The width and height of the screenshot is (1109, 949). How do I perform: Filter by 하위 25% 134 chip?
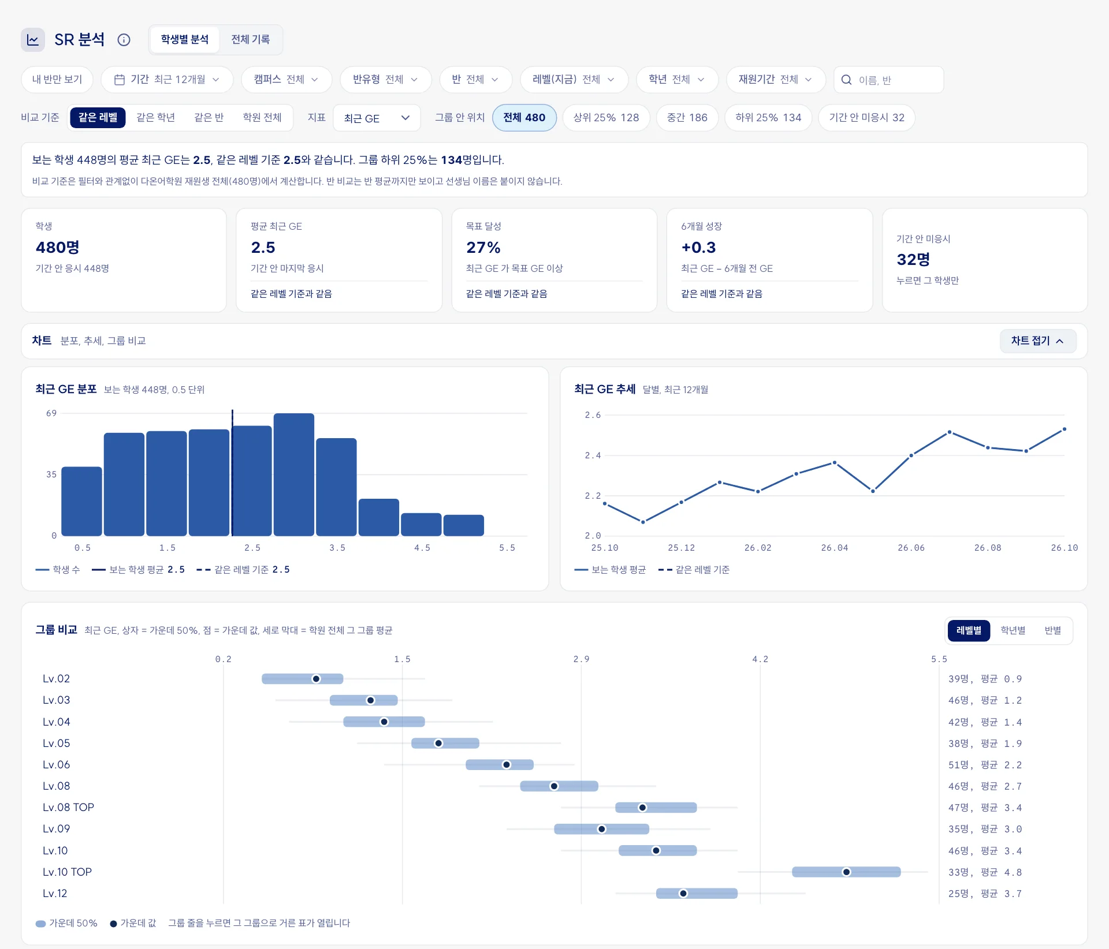click(768, 118)
